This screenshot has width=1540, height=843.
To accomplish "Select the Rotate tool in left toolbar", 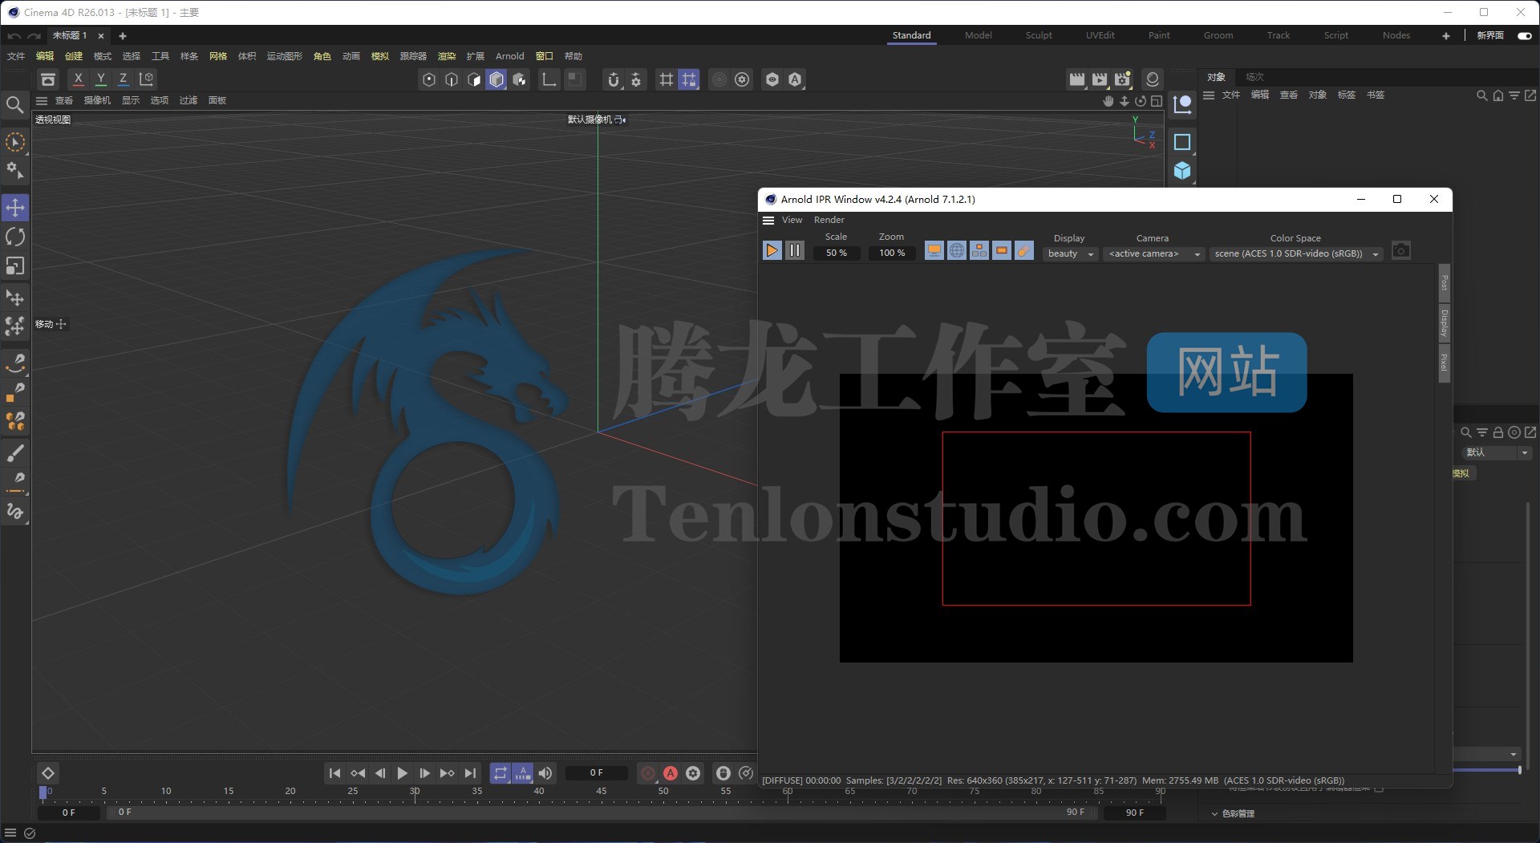I will (15, 237).
